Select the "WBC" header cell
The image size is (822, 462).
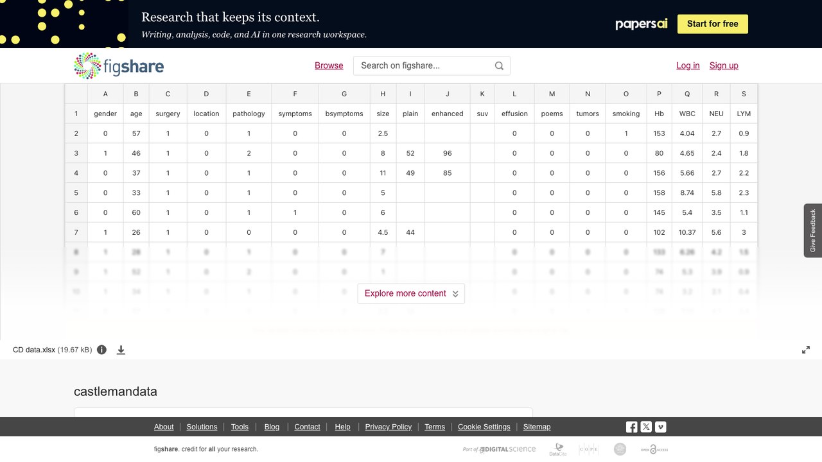coord(687,114)
